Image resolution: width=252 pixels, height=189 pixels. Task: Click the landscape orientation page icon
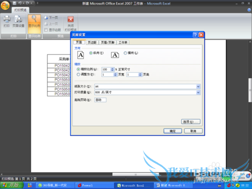[x=115, y=55]
